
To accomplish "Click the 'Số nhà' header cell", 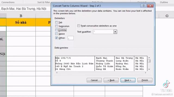I will pyautogui.click(x=21, y=22).
